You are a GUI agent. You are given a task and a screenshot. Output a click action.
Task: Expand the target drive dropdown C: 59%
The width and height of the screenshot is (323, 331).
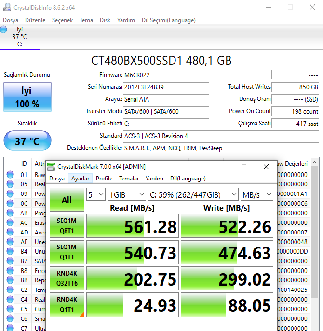point(193,194)
